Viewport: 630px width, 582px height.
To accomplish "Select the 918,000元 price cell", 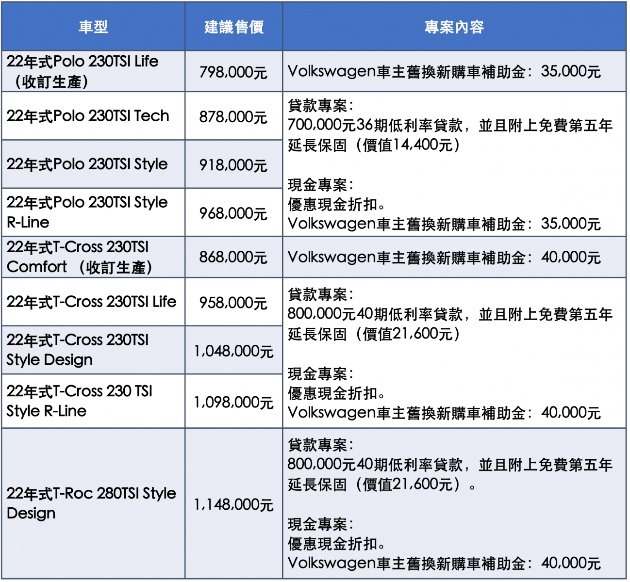I will pos(234,164).
